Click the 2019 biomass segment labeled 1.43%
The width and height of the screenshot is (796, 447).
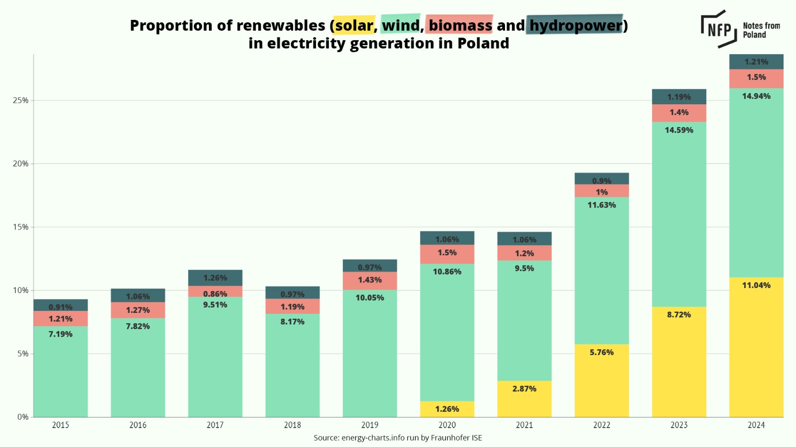click(370, 281)
